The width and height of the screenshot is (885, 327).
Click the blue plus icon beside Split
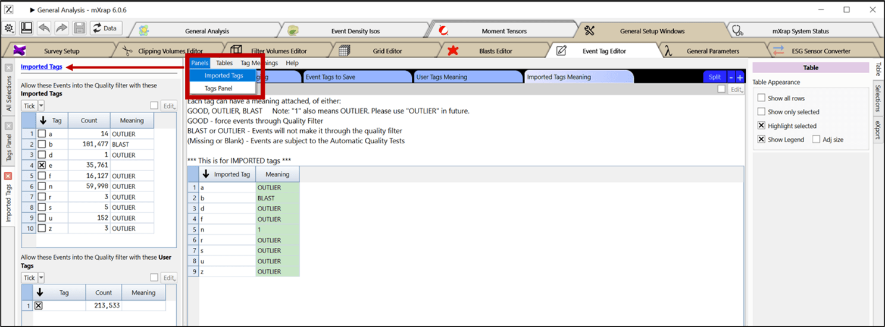740,77
